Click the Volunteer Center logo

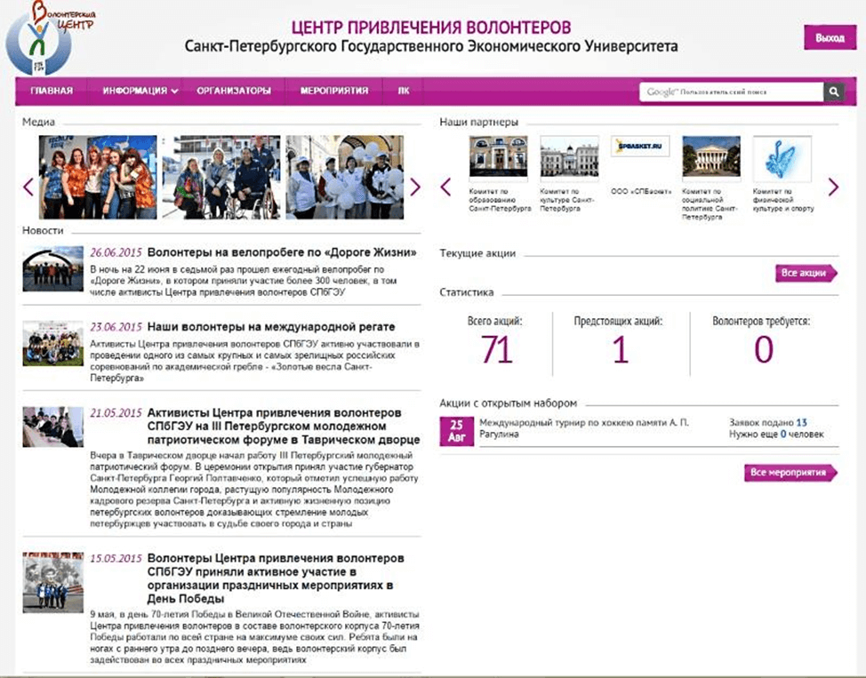click(49, 37)
